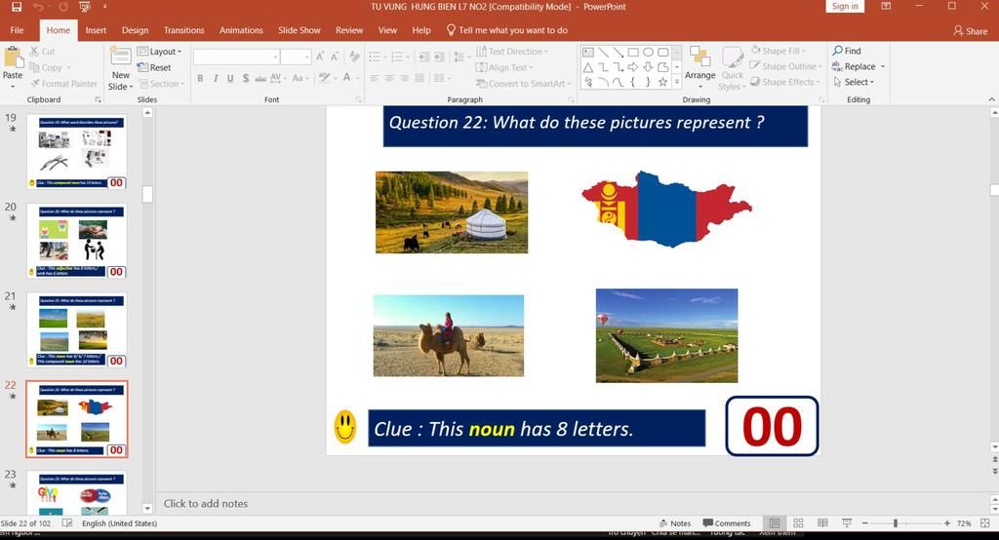Select slide 21 thumbnail
This screenshot has height=540, width=999.
[77, 329]
